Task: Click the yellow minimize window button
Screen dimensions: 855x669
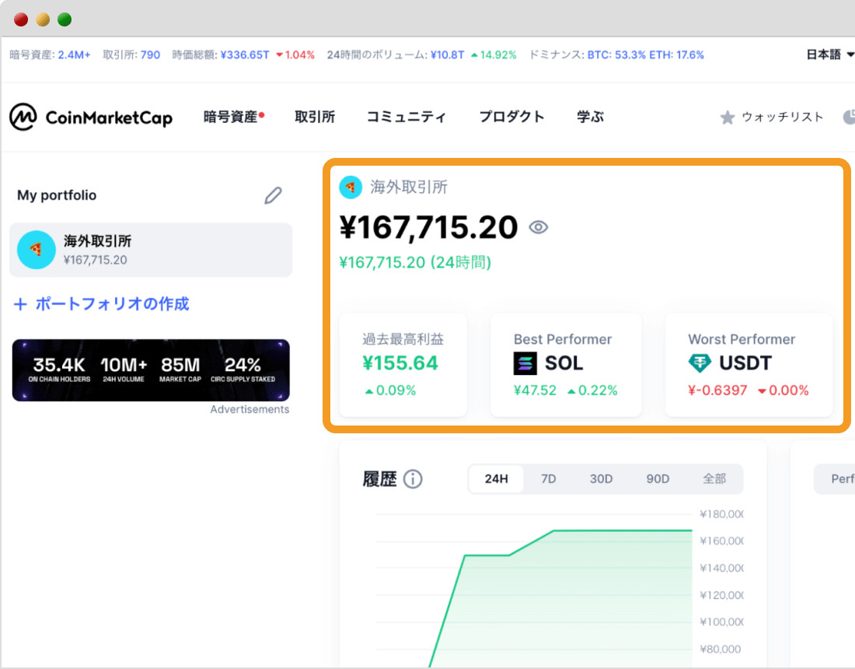Action: [x=43, y=19]
